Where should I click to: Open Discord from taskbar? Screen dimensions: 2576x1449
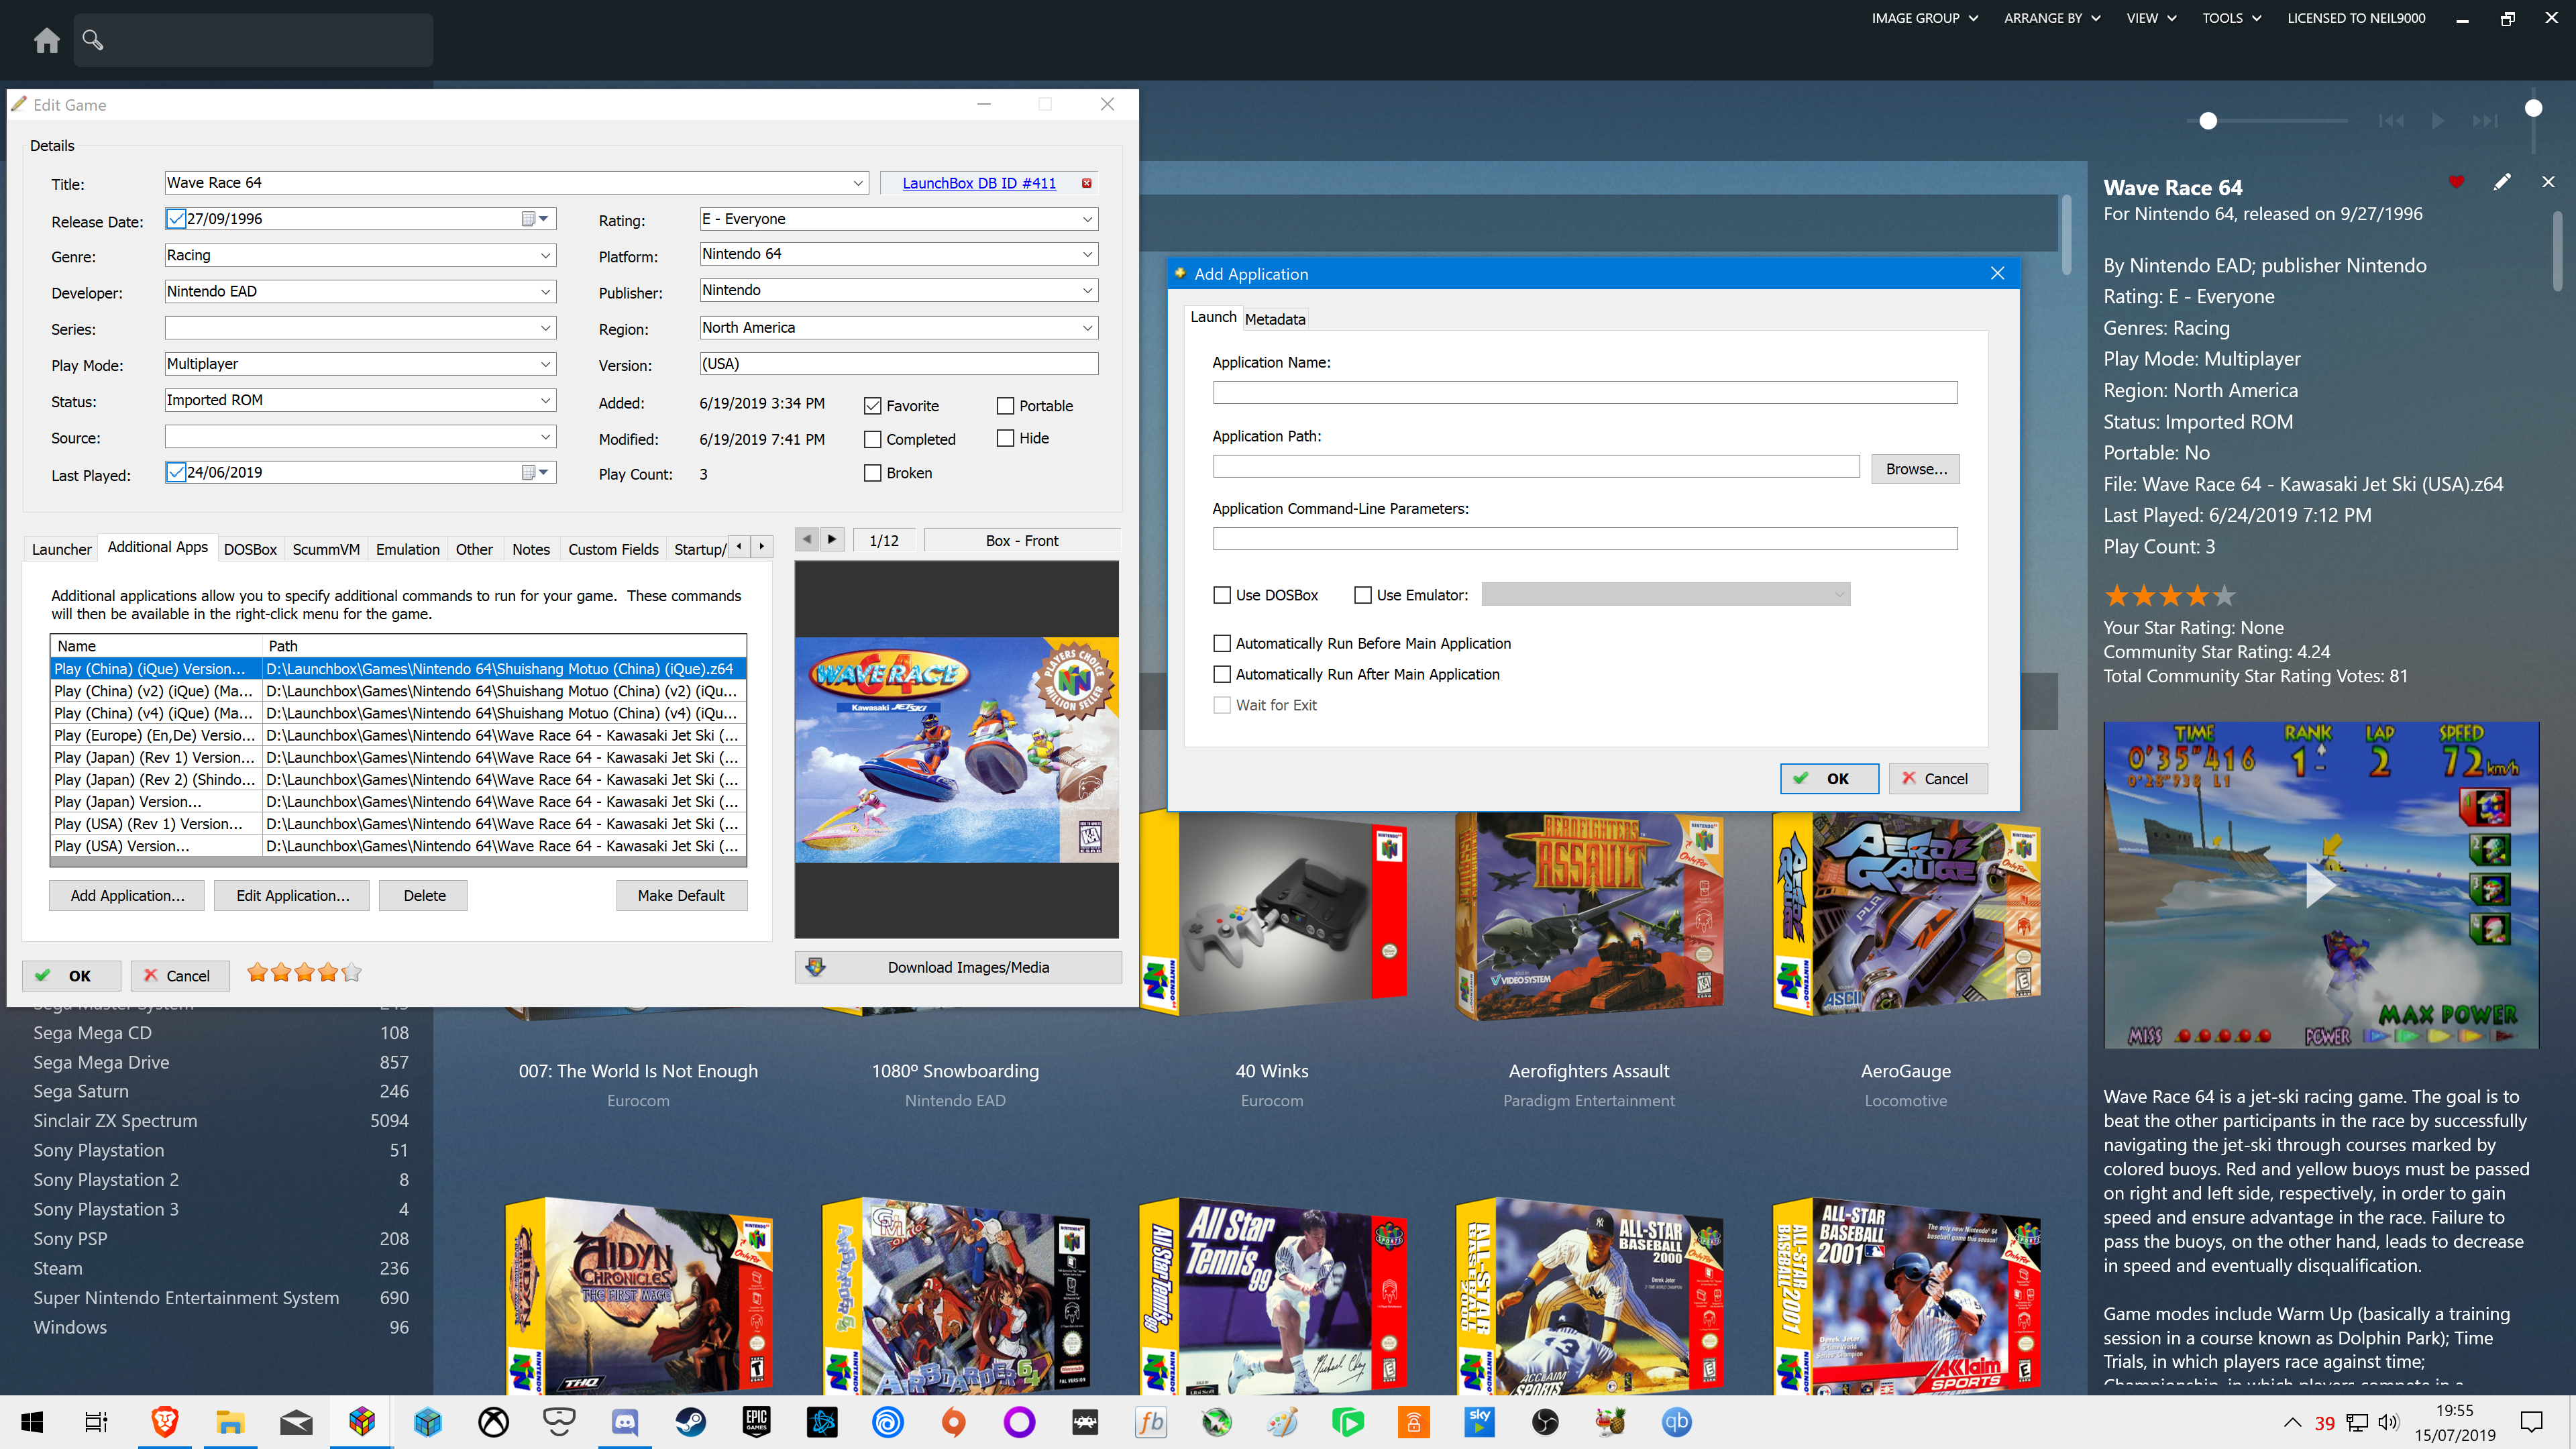coord(625,1422)
